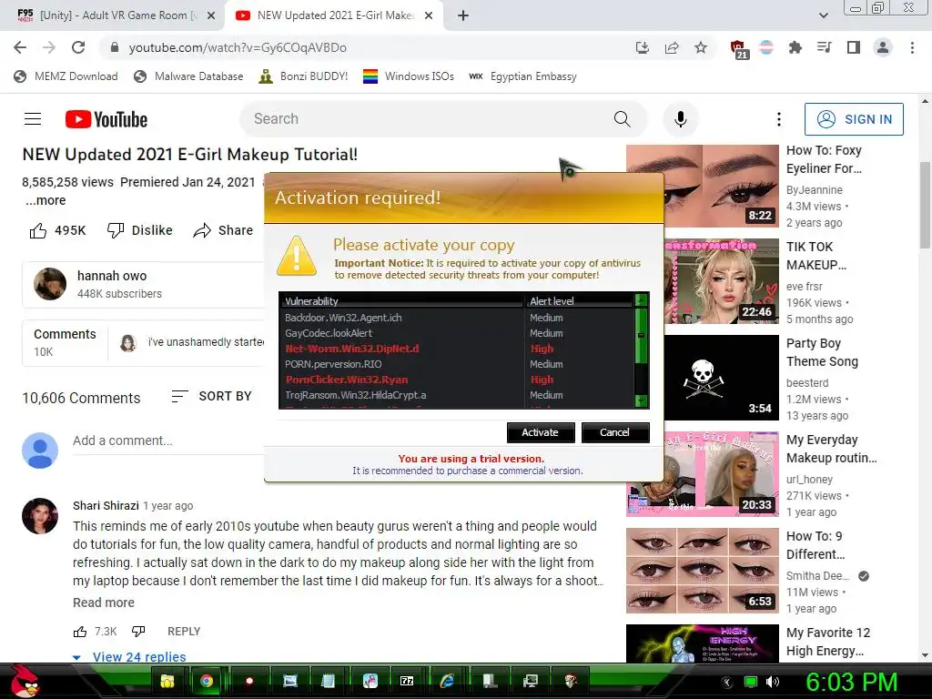Click the SIGN IN button
The width and height of the screenshot is (932, 699).
(854, 119)
